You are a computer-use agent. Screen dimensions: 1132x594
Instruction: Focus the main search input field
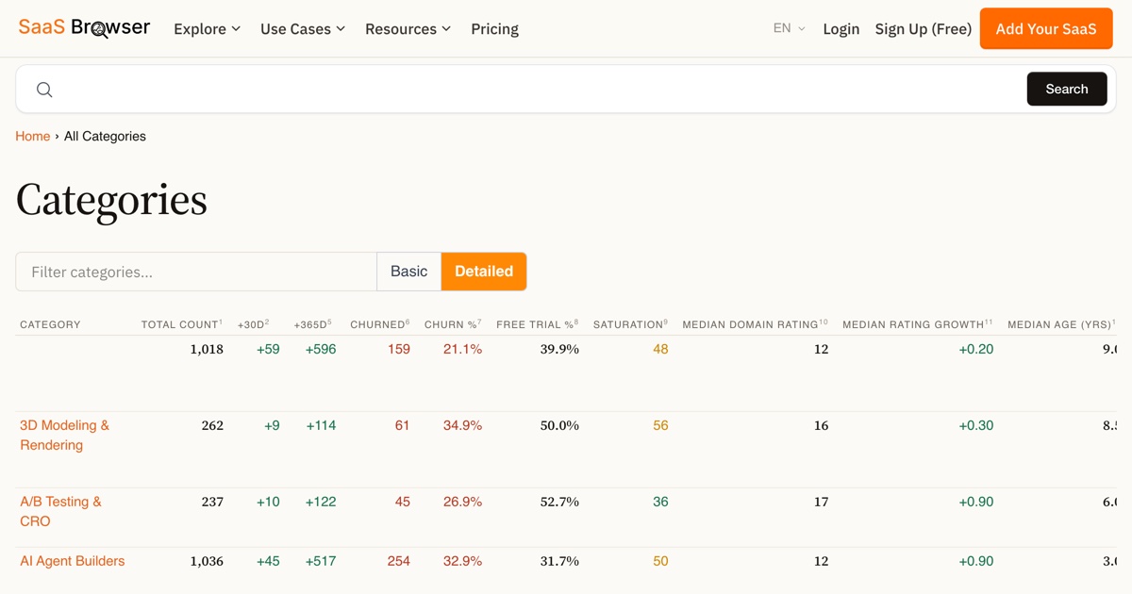click(x=538, y=90)
